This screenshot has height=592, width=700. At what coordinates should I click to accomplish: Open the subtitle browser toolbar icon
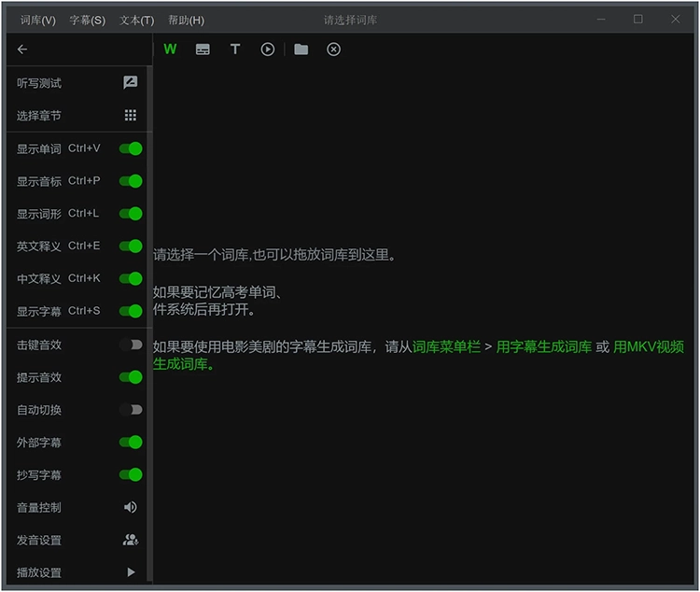coord(203,49)
